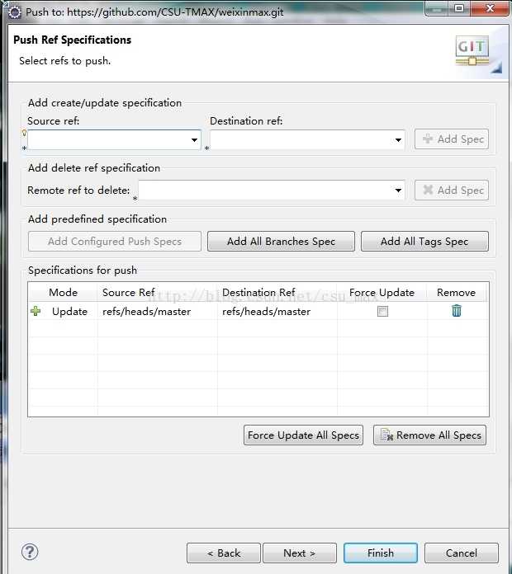This screenshot has width=512, height=574.
Task: Go to previous page with Back button
Action: point(224,553)
